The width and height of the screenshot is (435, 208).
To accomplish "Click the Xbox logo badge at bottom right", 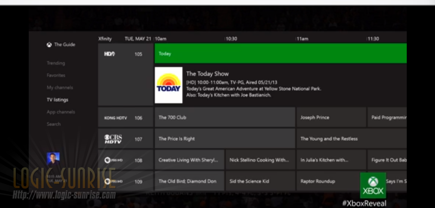I will 373,185.
